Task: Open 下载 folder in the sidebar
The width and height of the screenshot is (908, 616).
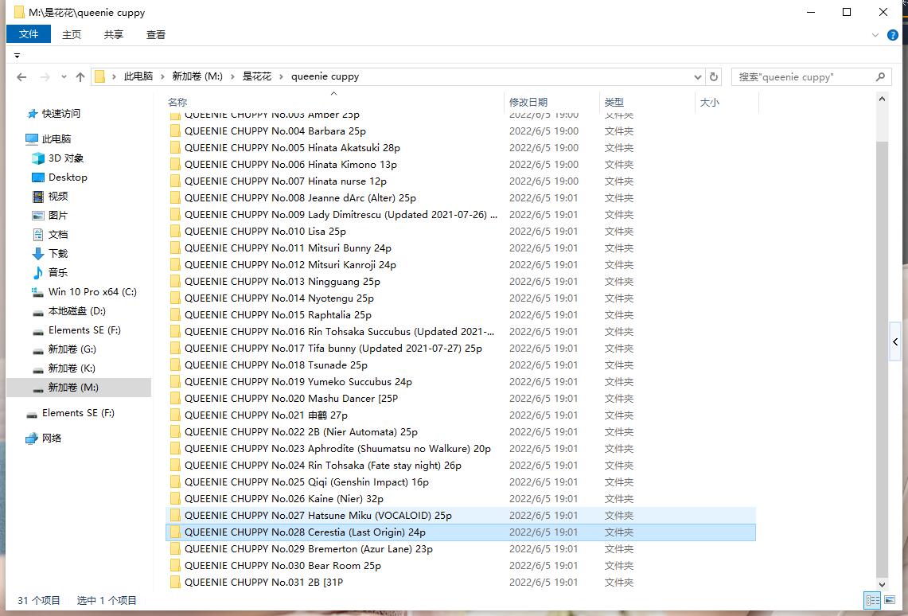Action: 50,254
